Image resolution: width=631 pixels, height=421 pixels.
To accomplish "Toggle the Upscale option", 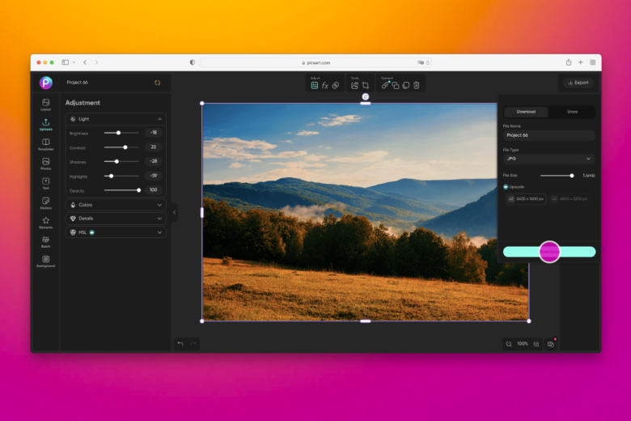I will [506, 187].
